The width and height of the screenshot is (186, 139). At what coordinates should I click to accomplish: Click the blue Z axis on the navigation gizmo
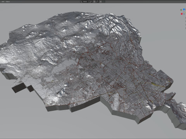coord(184,9)
